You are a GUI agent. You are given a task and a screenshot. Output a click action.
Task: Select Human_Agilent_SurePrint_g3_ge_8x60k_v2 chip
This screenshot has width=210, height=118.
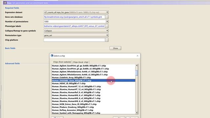pos(94,69)
